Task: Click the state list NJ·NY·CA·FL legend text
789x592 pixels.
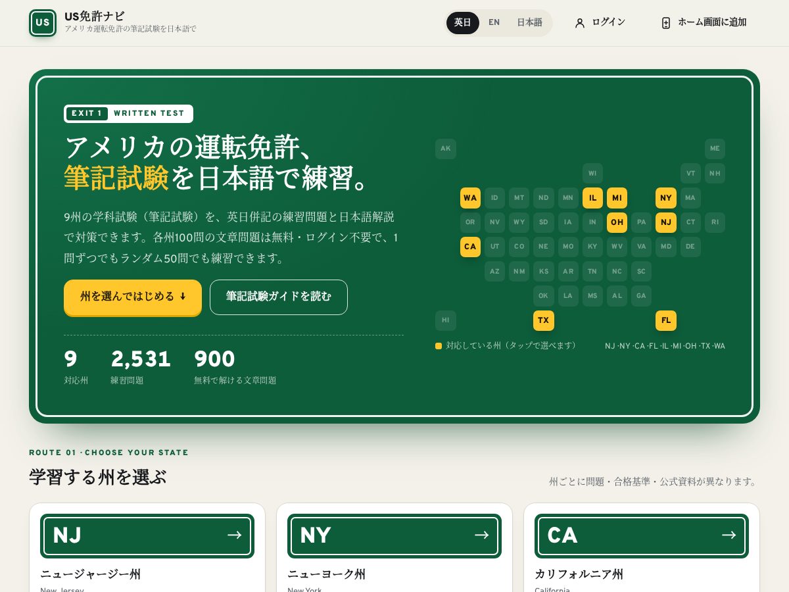Action: pos(665,346)
